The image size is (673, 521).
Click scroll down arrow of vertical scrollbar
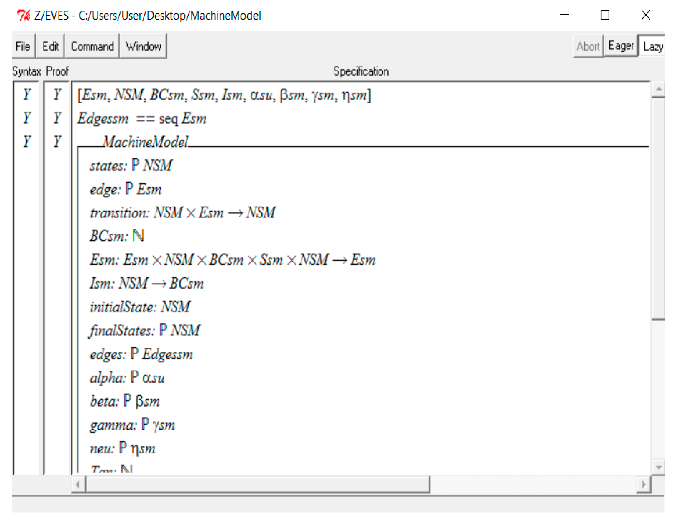[x=659, y=468]
